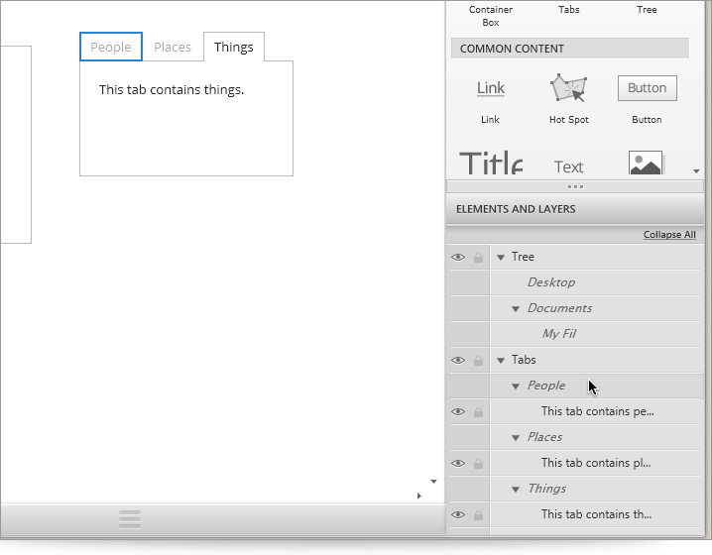712x555 pixels.
Task: Click the canvas vertical scroll-down arrow
Action: point(433,482)
